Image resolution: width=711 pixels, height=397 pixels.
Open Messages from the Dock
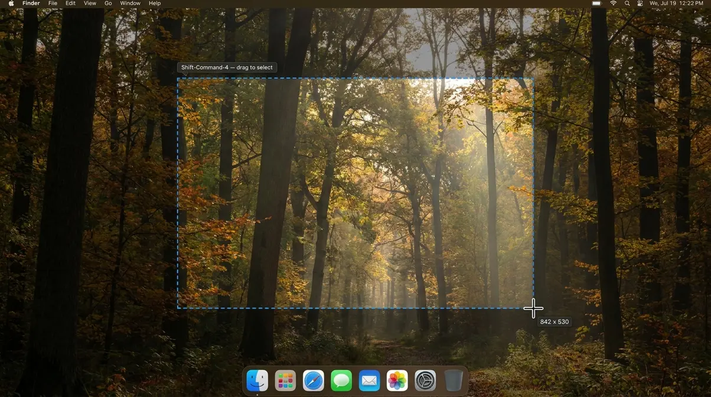(x=341, y=380)
